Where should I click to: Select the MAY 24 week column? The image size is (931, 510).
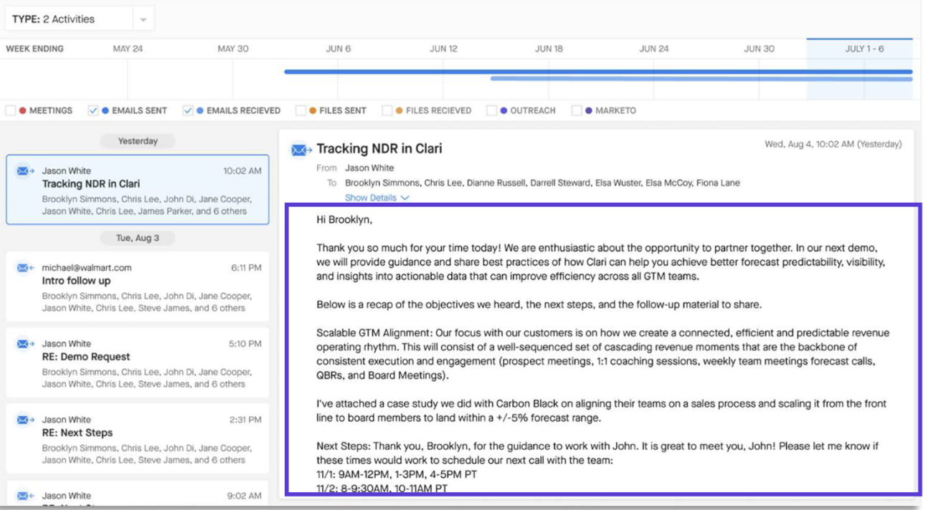[128, 49]
